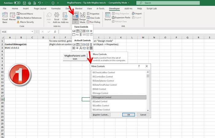Click list scrollbar down arrow
Screen dimensions: 215x138
[x=148, y=110]
